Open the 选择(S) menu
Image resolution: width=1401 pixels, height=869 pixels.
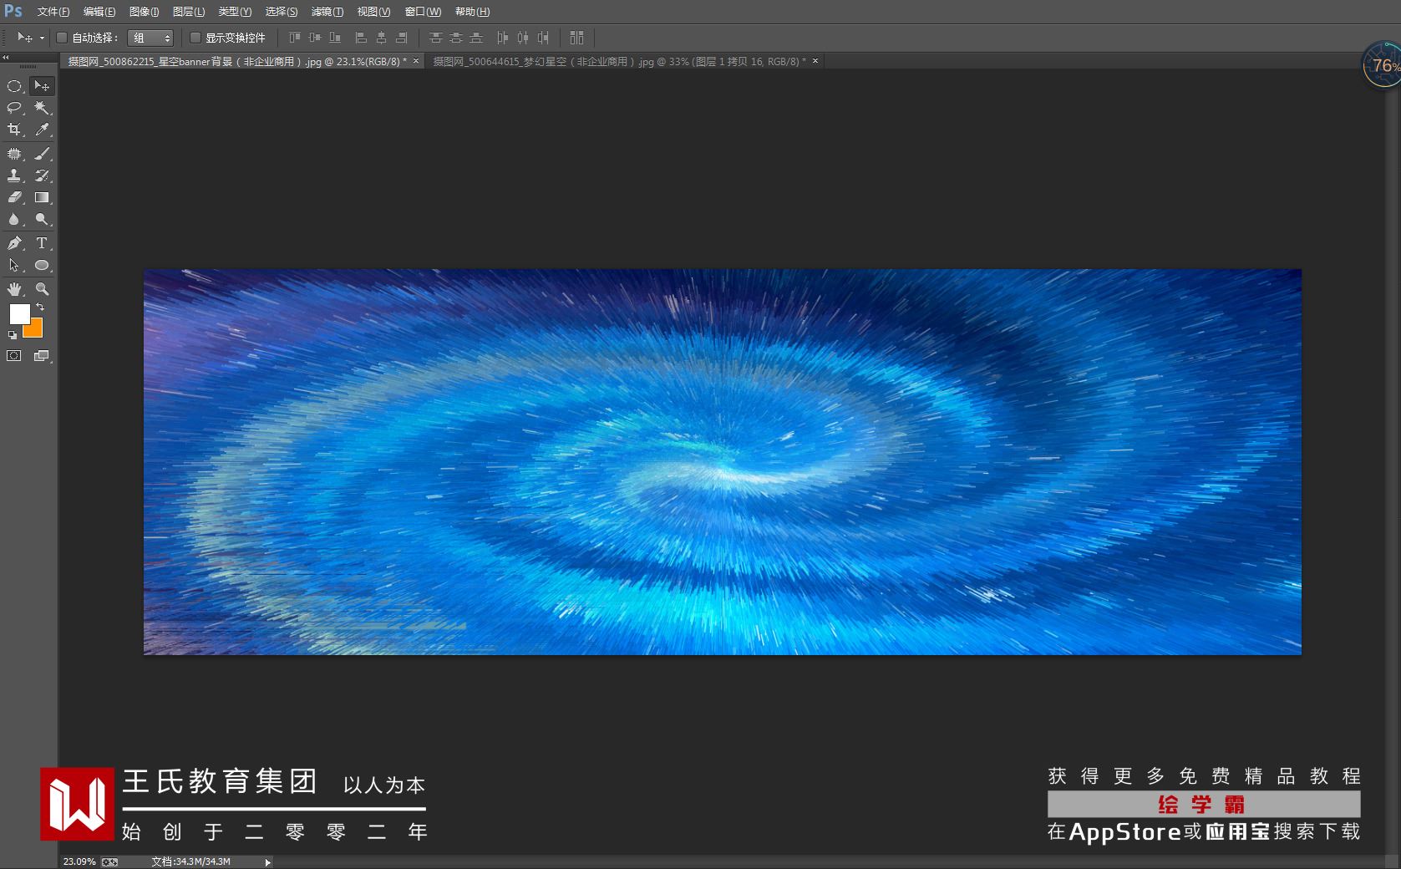pos(282,12)
